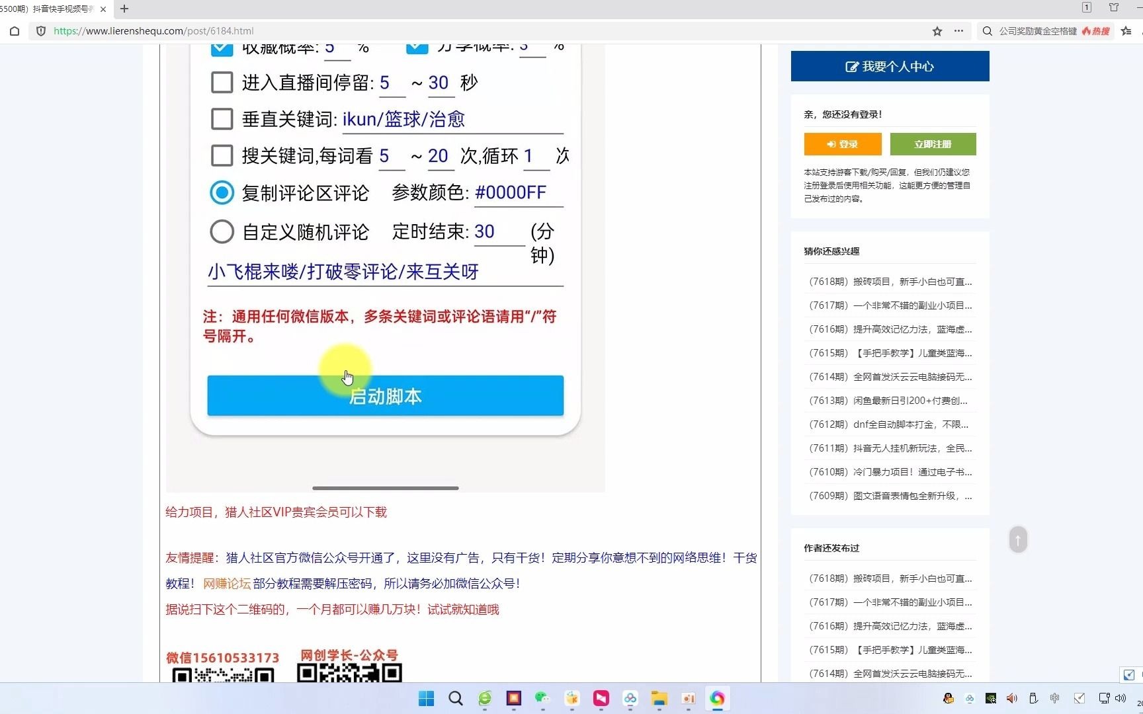Viewport: 1143px width, 714px height.
Task: Check the 进入直播间停留 checkbox
Action: (x=222, y=83)
